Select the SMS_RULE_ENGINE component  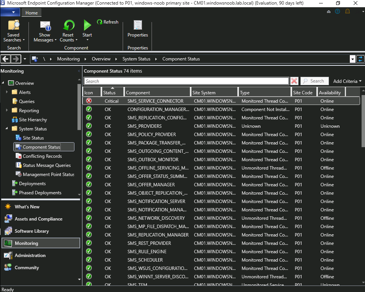point(221,251)
